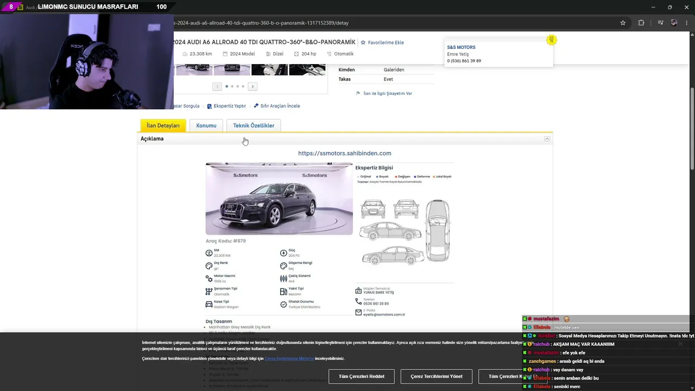Click the email eyetis@ssmotors.com.tr
This screenshot has height=391, width=695.
384,314
